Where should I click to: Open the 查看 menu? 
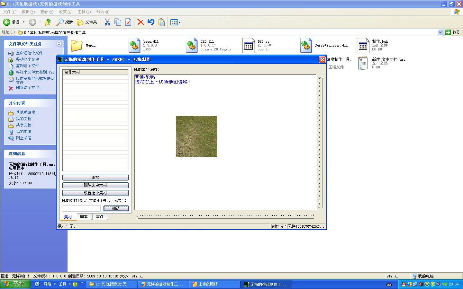47,12
